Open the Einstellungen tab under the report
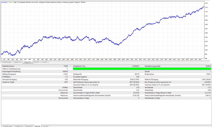Viewport: 212px width, 127px height. (8, 126)
